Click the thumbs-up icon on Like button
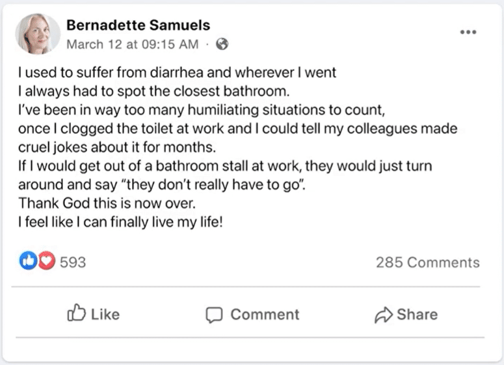Image resolution: width=504 pixels, height=365 pixels. coord(77,314)
